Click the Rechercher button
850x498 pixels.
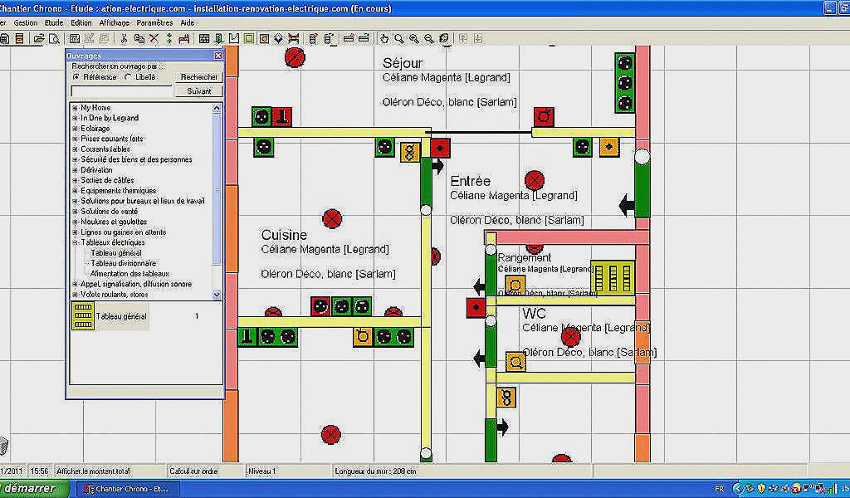[199, 77]
